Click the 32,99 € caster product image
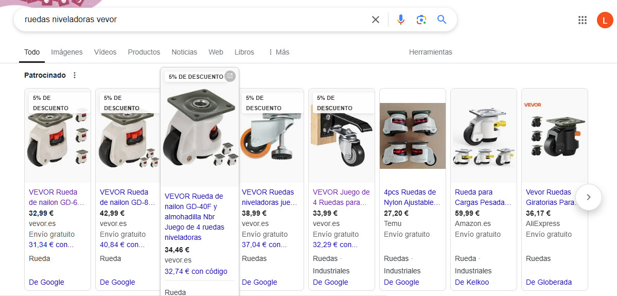This screenshot has height=296, width=617. click(58, 136)
